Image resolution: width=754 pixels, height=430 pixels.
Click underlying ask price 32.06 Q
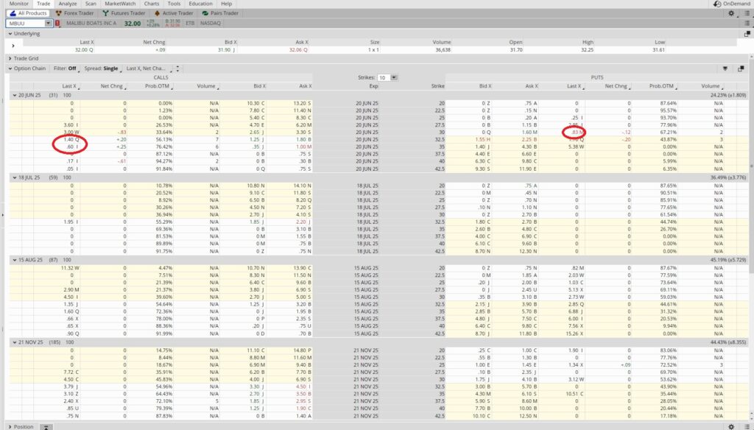tap(298, 49)
